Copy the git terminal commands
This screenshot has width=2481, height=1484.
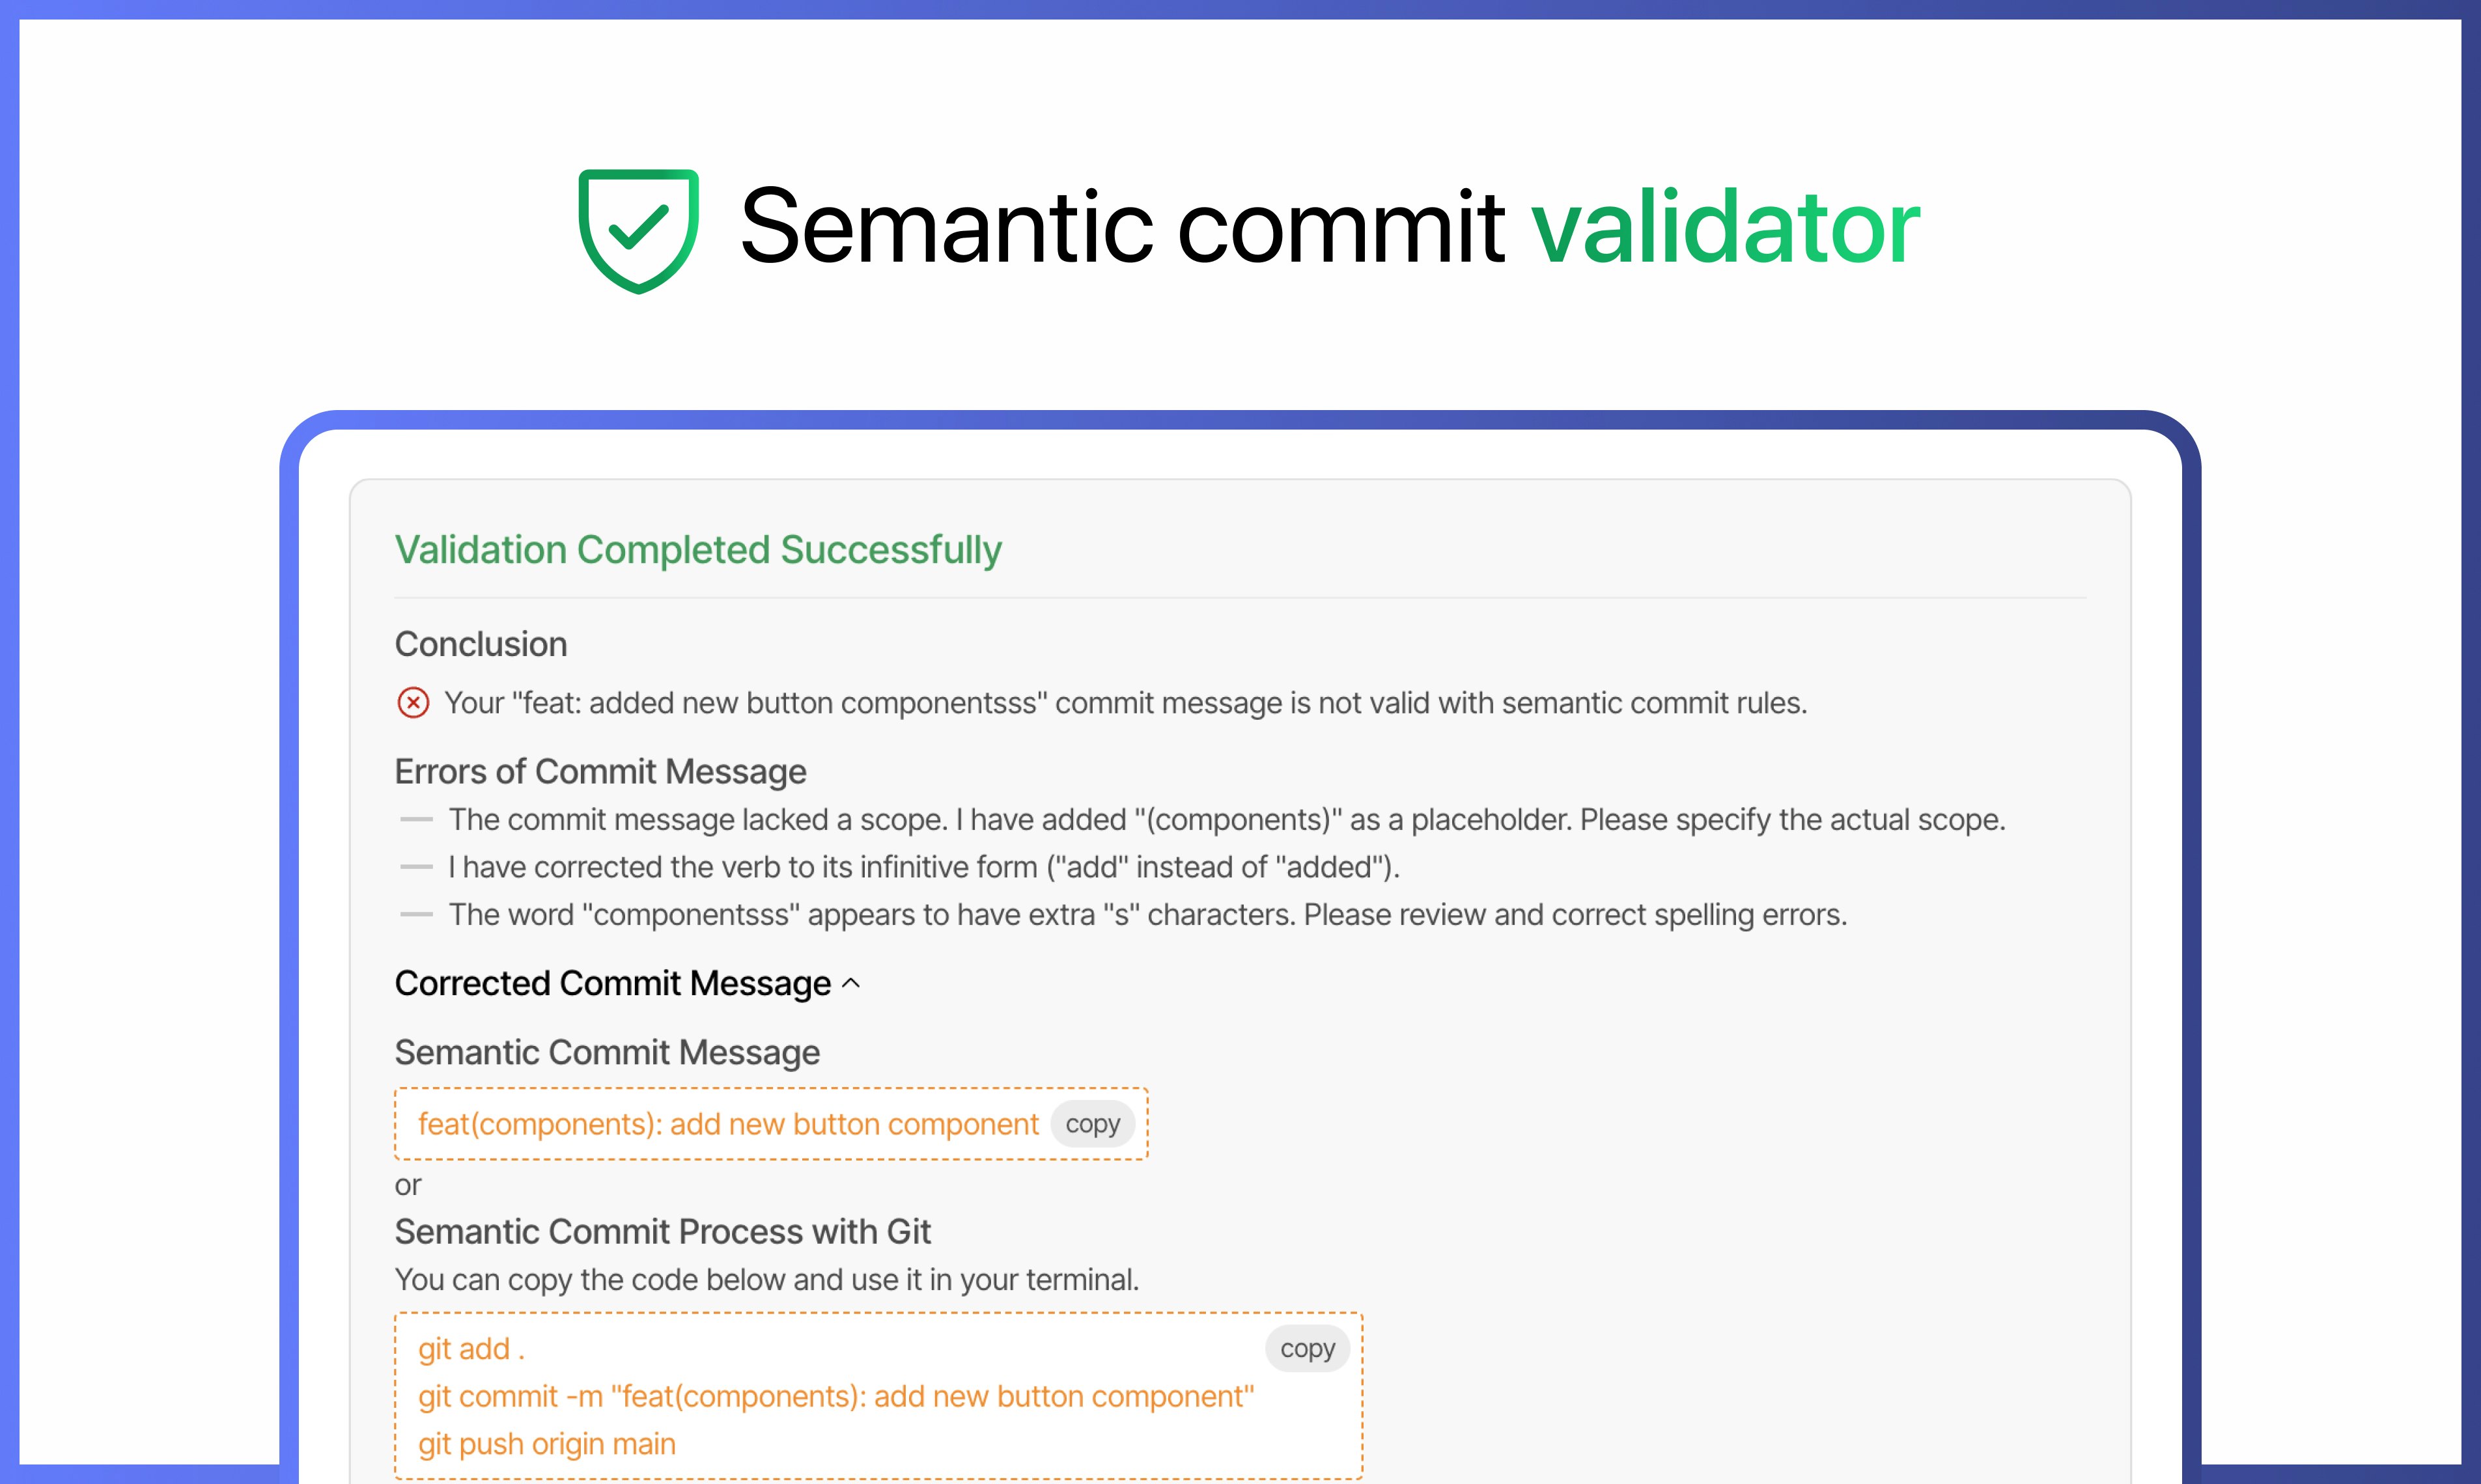click(x=1308, y=1349)
